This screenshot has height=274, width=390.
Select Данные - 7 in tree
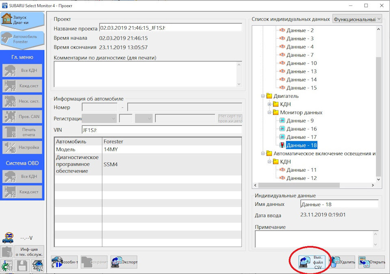click(300, 55)
